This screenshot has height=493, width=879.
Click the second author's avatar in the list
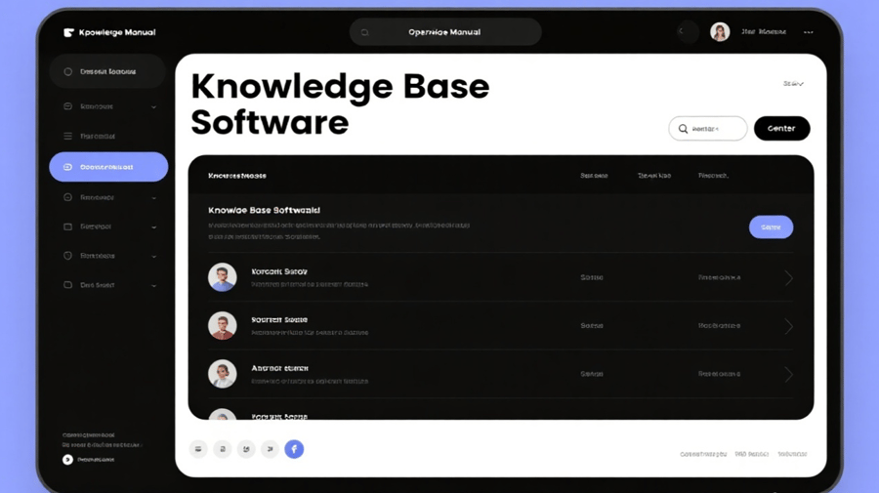(223, 326)
